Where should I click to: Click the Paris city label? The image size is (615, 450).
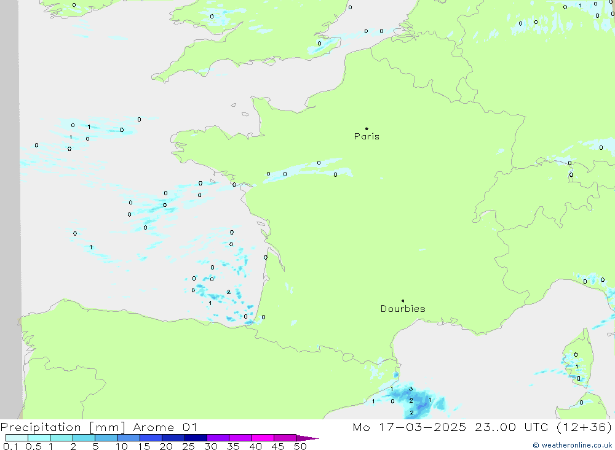[367, 136]
